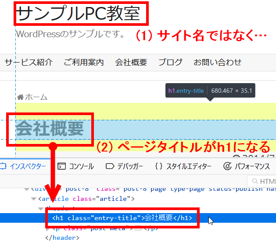Click the search magnifier icon
This screenshot has height=242, width=276.
(254, 181)
